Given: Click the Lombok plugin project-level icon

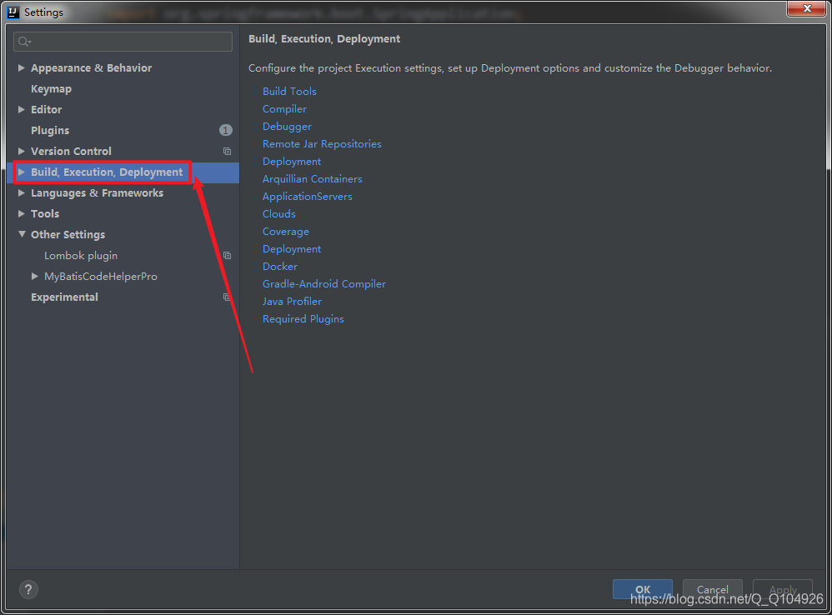Looking at the screenshot, I should [227, 256].
